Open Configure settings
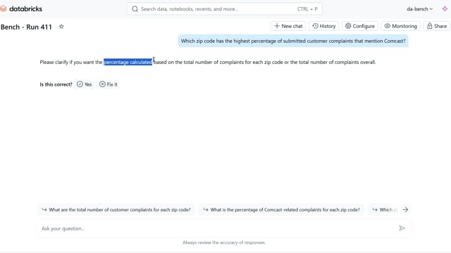451x253 pixels. 360,26
